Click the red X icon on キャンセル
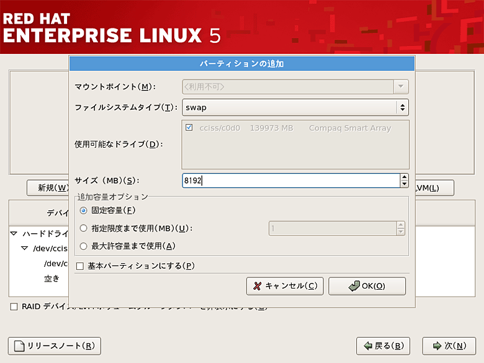This screenshot has height=363, width=484. coord(257,286)
